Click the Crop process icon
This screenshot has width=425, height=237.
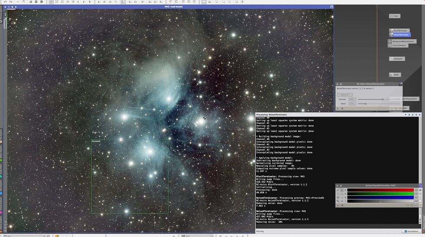[395, 16]
